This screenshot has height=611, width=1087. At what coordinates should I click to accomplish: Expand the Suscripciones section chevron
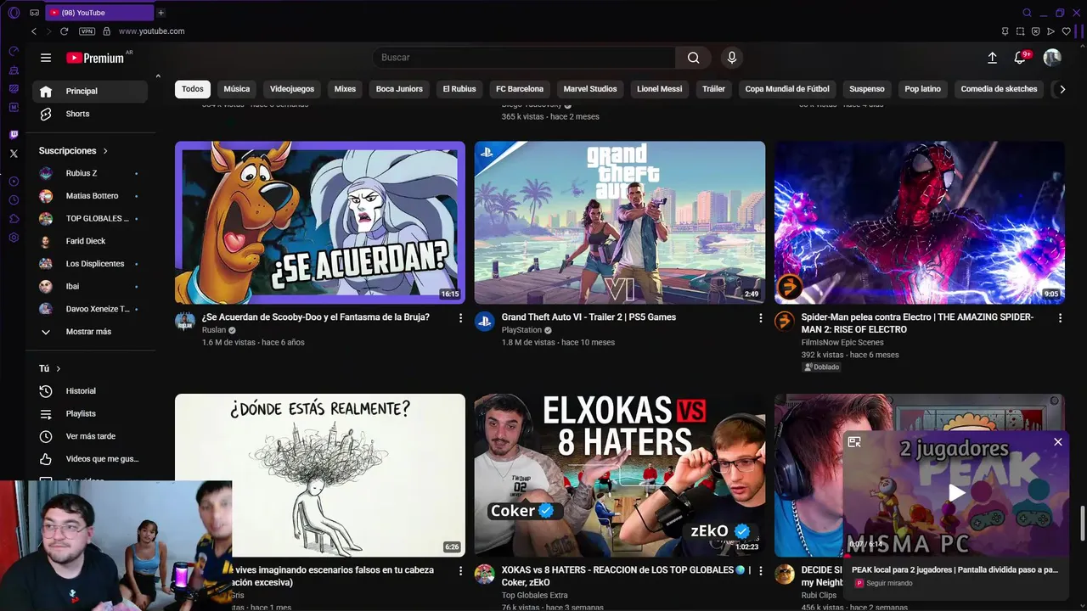pos(105,151)
